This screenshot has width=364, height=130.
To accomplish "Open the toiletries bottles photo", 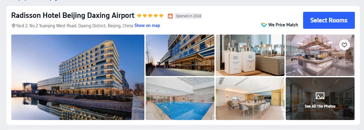I will [x=250, y=55].
